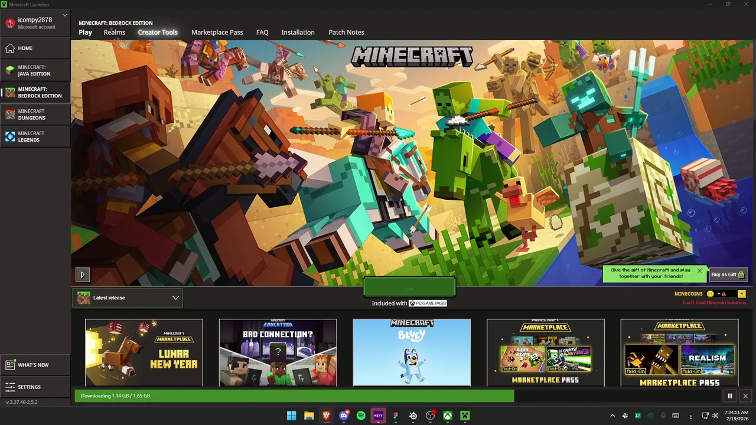This screenshot has width=756, height=425.
Task: Open Minecraft Legends from the sidebar
Action: click(35, 136)
